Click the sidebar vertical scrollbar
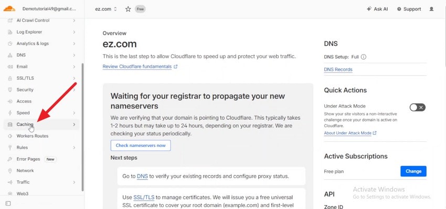 (x=82, y=127)
